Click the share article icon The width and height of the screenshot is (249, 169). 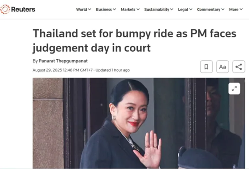tap(239, 67)
